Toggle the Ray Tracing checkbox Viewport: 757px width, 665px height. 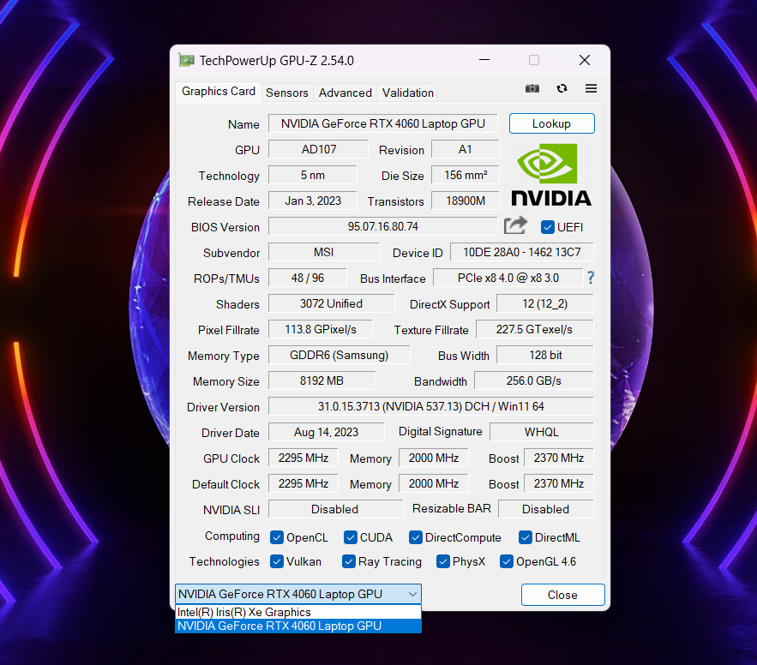349,561
